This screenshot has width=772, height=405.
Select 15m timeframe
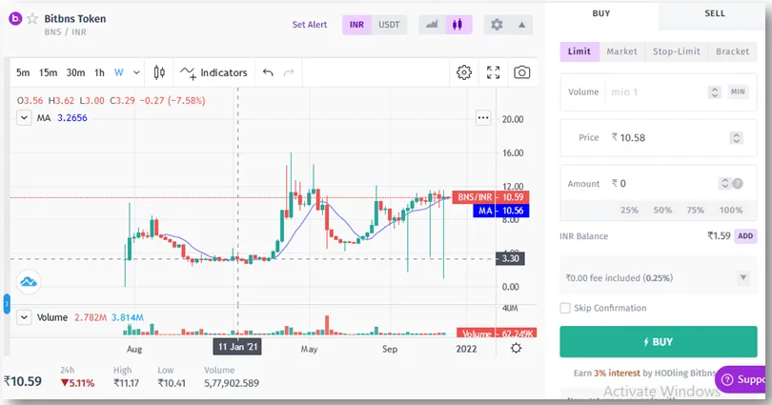49,72
